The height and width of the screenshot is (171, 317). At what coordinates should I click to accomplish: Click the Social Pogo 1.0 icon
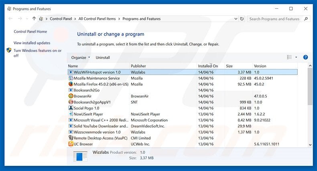pyautogui.click(x=71, y=108)
